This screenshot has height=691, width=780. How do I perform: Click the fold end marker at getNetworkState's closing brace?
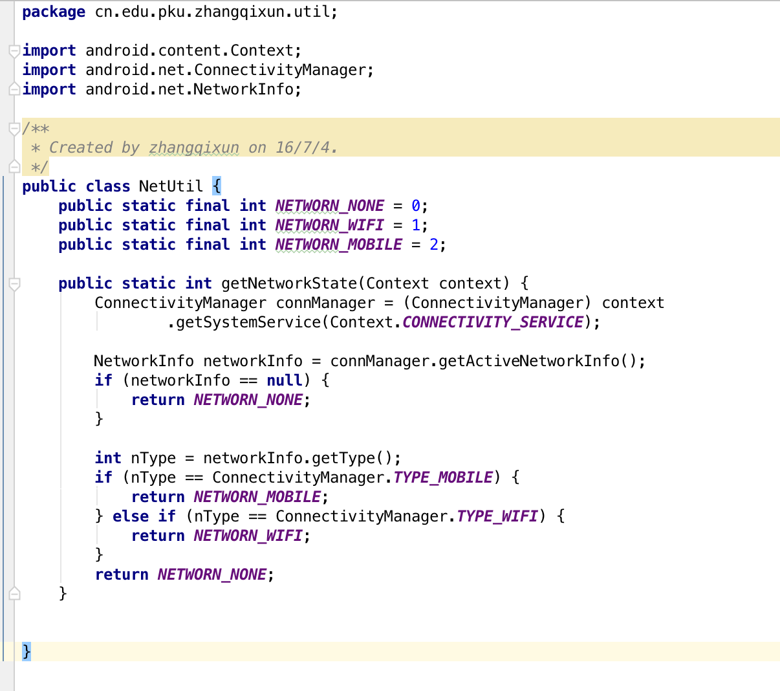[x=14, y=593]
